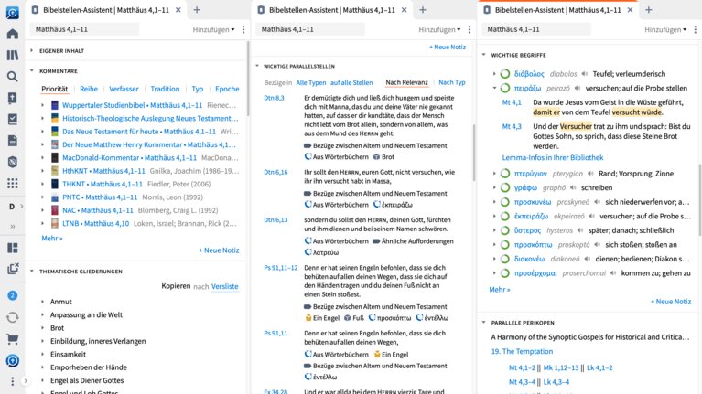702x394 pixels.
Task: Click the open-in-new-window sidebar icon
Action: pyautogui.click(x=13, y=269)
